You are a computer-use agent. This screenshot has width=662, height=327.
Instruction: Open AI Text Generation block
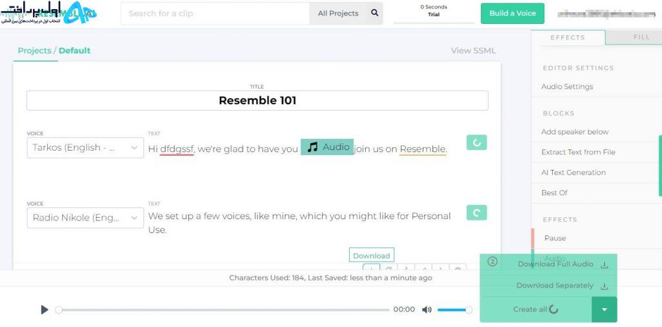click(x=573, y=172)
